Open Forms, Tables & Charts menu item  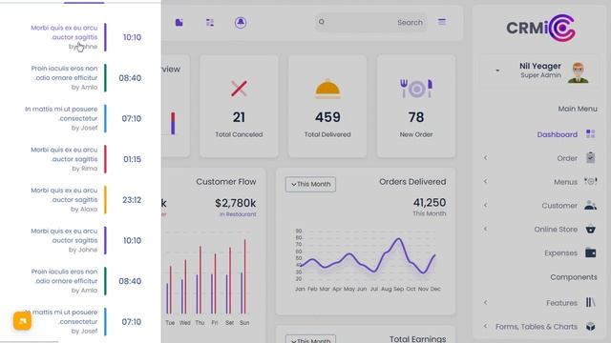pos(537,327)
